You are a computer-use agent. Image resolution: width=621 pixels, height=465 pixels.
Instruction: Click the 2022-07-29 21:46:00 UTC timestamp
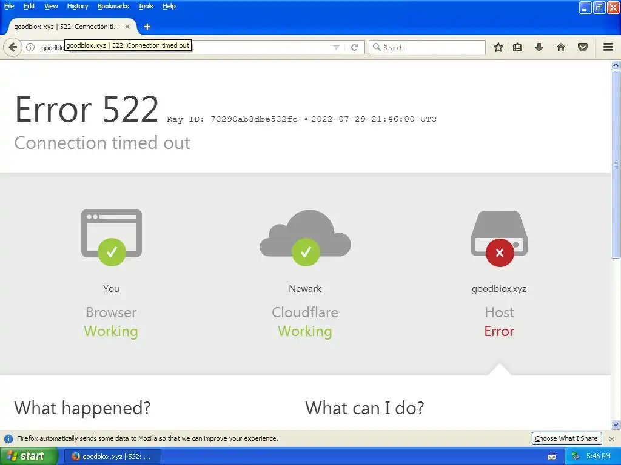[374, 119]
